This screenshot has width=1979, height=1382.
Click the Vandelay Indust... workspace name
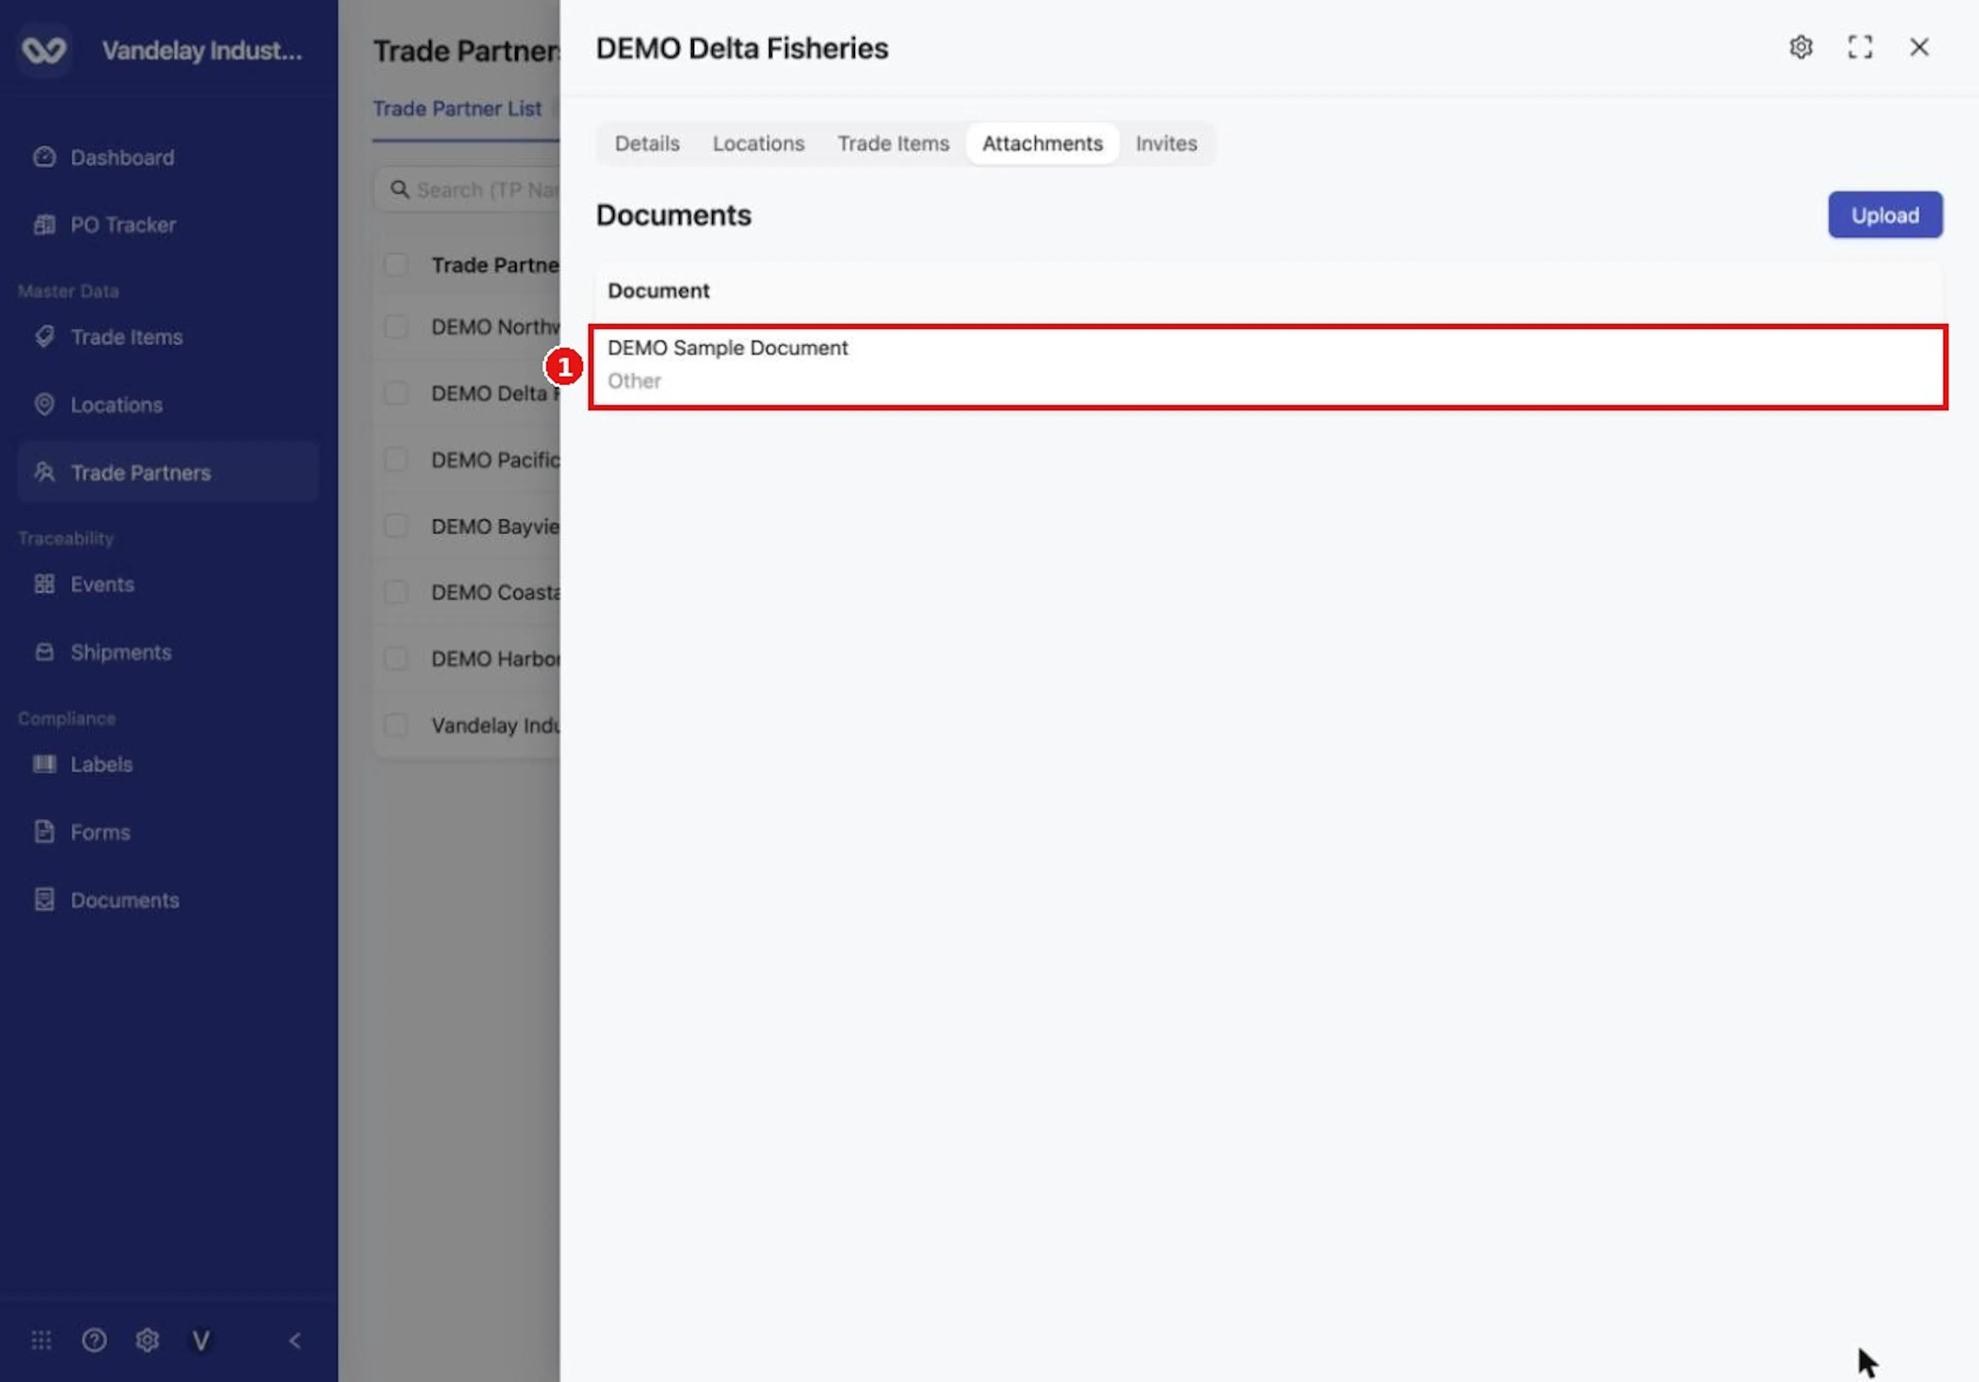(202, 51)
